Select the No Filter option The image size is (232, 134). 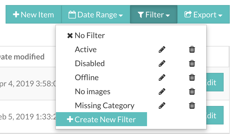(x=86, y=36)
